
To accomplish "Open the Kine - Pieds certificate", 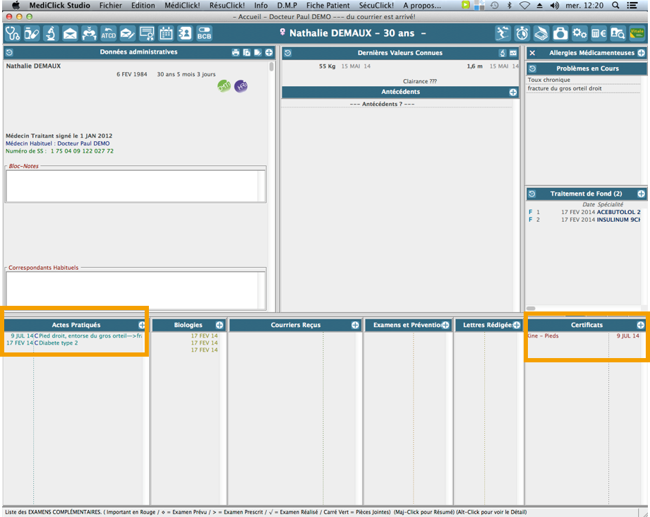I will (543, 336).
